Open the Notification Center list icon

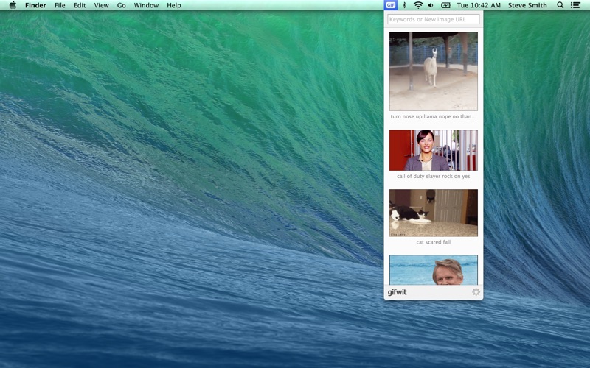(x=575, y=5)
